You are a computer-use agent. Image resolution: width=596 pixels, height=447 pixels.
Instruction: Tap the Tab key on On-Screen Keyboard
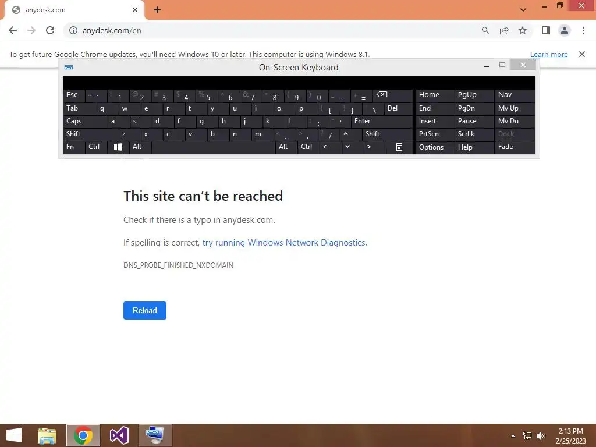point(80,108)
